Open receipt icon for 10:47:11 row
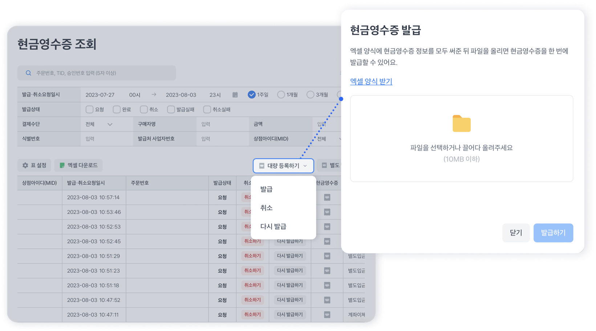Screen dimensions: 596x331 [x=327, y=315]
